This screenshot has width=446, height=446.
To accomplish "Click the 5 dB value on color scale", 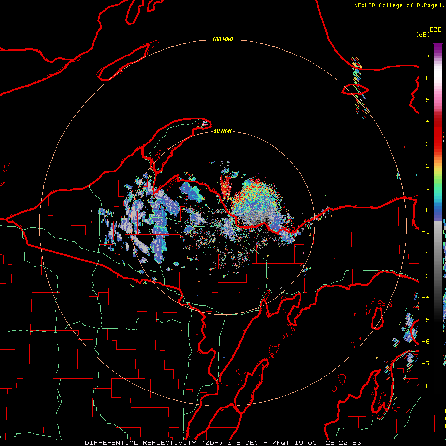I will pos(428,100).
